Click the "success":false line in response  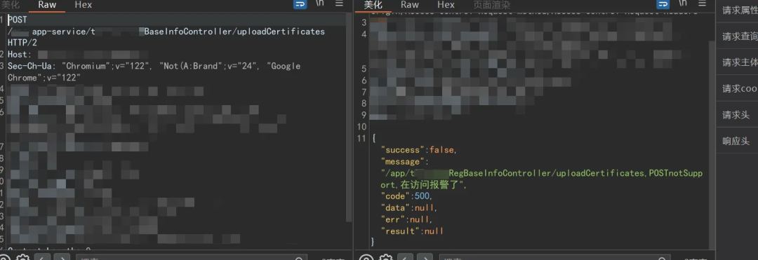click(x=418, y=150)
